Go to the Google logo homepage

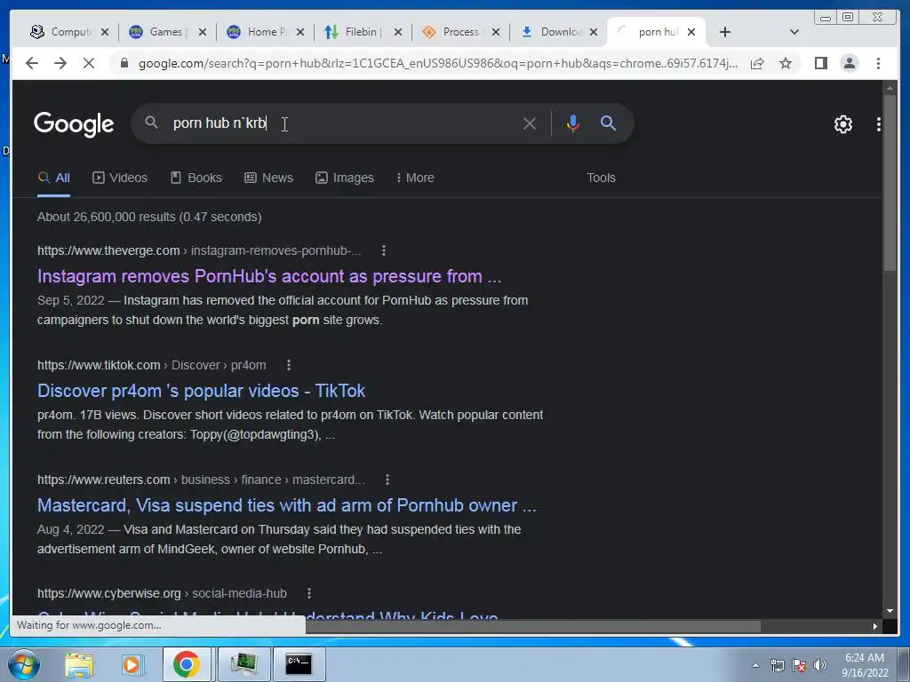click(74, 124)
